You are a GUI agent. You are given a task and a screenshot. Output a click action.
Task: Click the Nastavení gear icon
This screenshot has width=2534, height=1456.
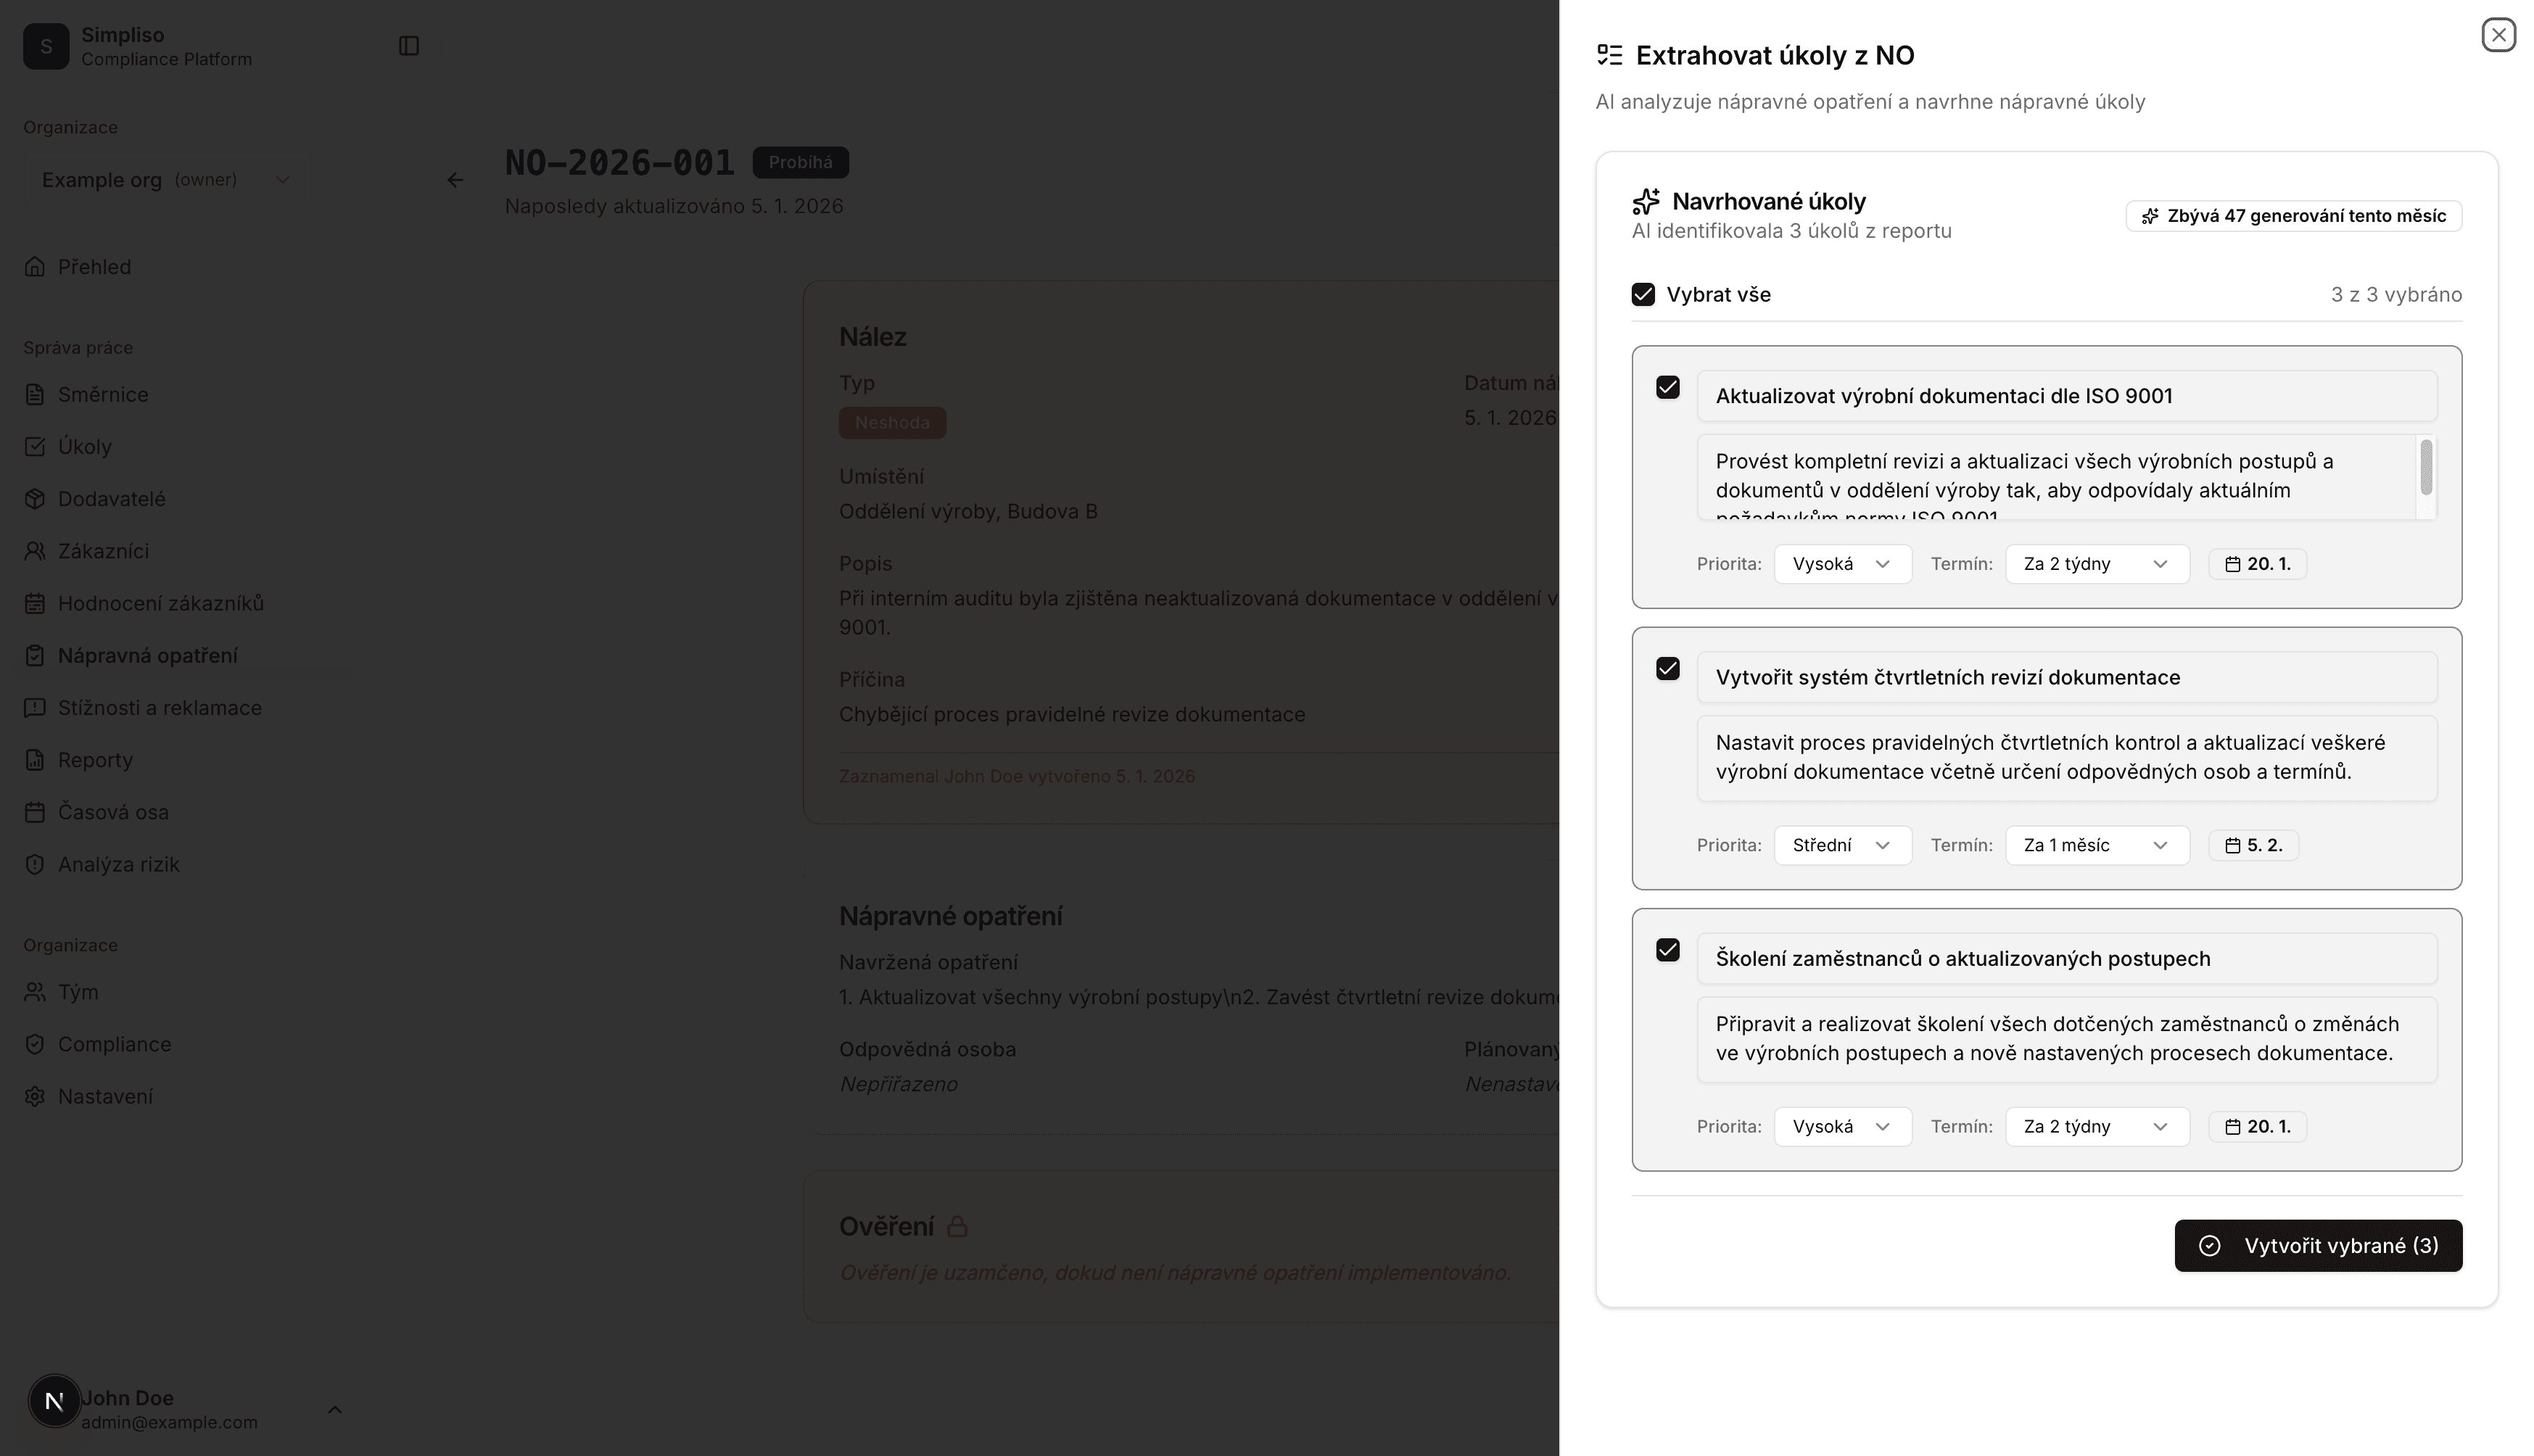[35, 1096]
